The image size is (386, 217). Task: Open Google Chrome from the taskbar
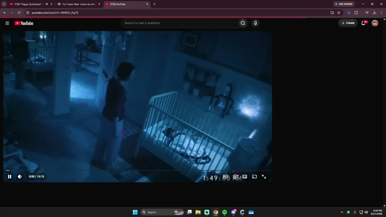tap(216, 212)
